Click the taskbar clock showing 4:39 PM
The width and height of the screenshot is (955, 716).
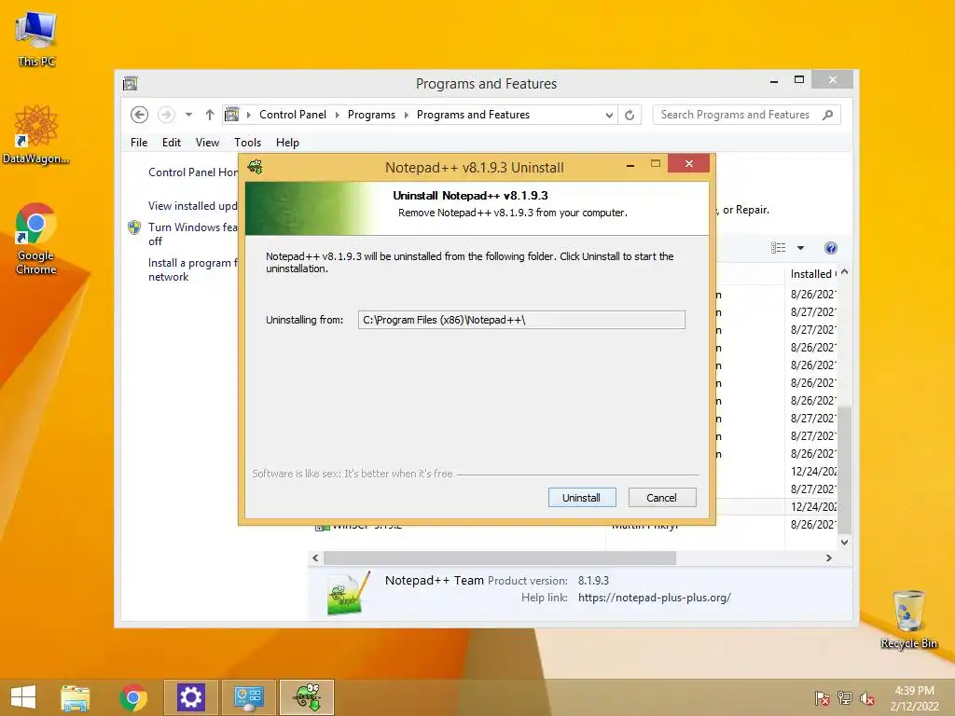[x=914, y=697]
